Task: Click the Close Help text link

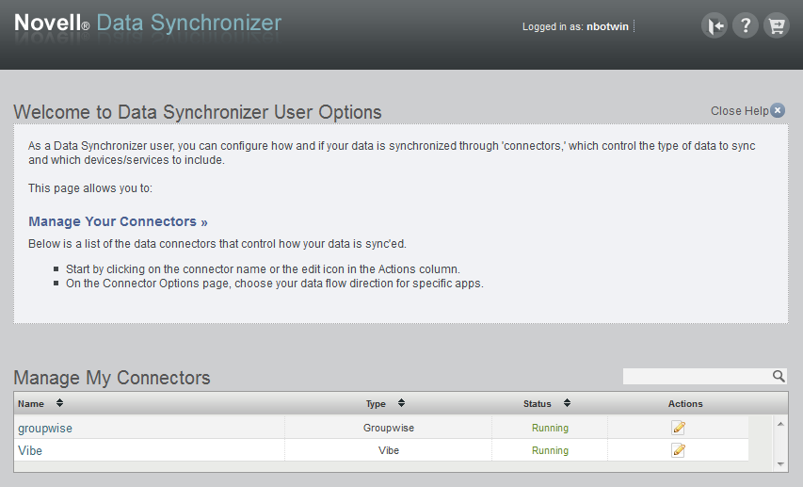Action: click(739, 111)
